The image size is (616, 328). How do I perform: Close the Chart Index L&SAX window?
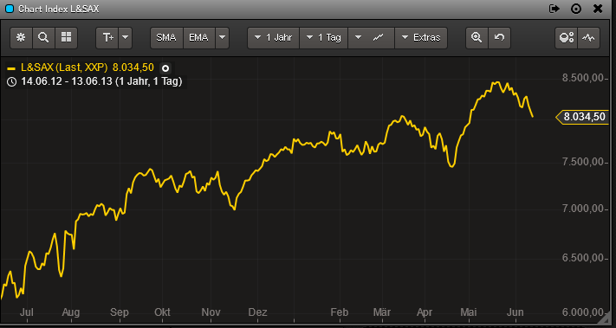[598, 9]
